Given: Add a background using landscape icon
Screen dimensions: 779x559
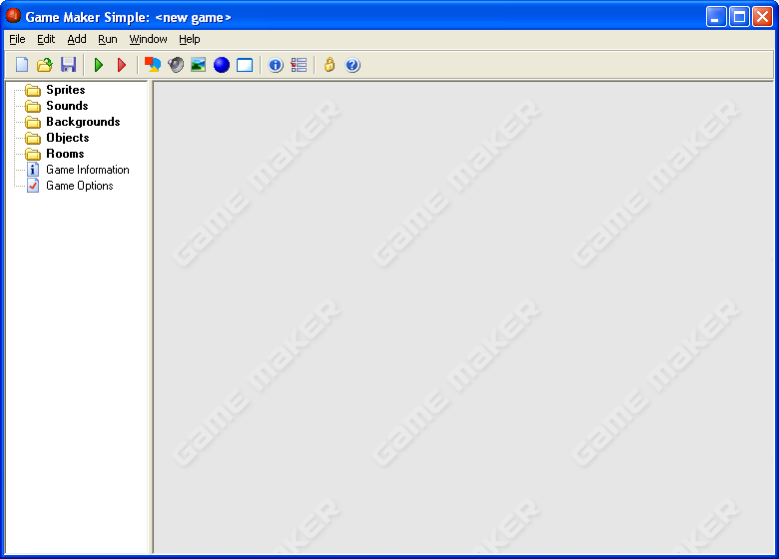Looking at the screenshot, I should tap(199, 65).
